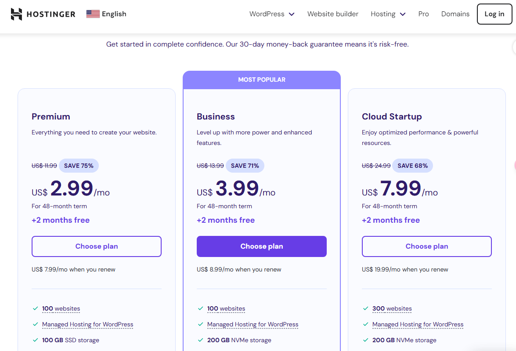Click the HOSTINGER wordmark text
The width and height of the screenshot is (516, 351).
pos(51,14)
